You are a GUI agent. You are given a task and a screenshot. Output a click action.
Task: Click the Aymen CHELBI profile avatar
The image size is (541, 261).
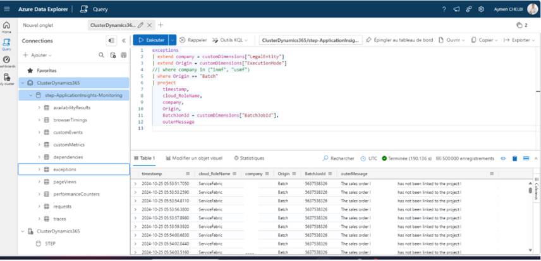(x=532, y=9)
